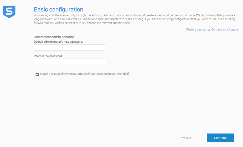Click the white S letter inside the shield
Viewport: 243px width, 147px height.
pos(9,12)
